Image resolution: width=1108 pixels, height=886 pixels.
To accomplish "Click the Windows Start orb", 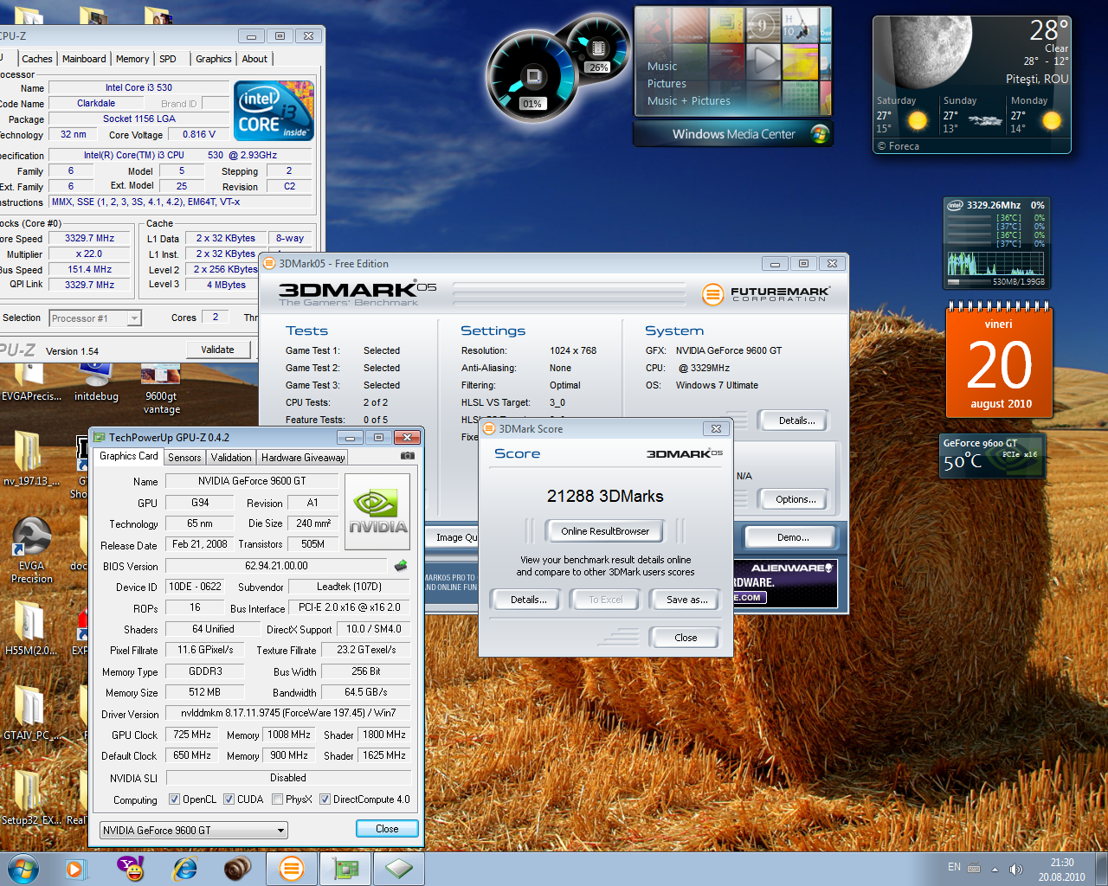I will [23, 869].
